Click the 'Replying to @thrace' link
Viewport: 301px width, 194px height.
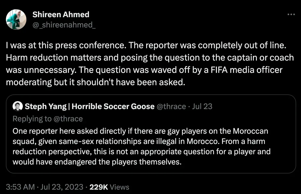(x=47, y=119)
